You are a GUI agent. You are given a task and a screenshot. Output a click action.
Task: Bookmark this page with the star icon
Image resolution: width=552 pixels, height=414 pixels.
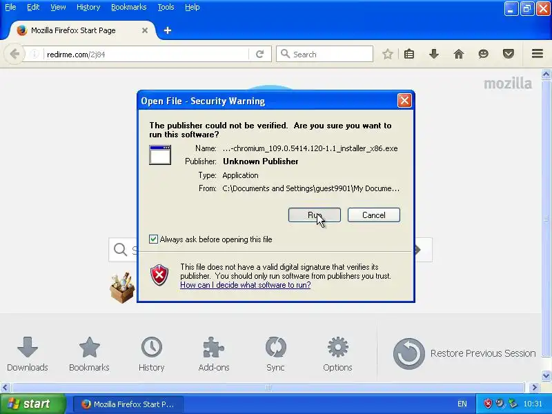pyautogui.click(x=388, y=55)
